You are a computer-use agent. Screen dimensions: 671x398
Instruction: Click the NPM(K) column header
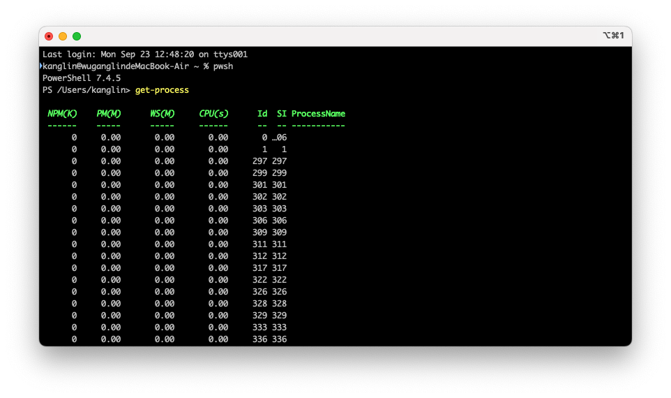coord(62,114)
